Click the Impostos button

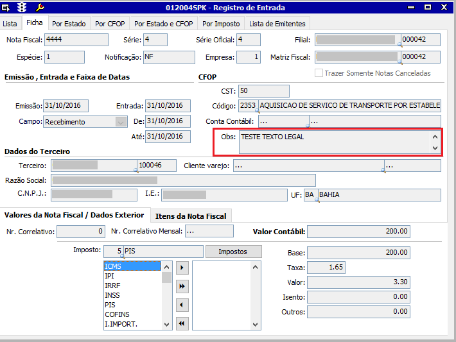pyautogui.click(x=234, y=252)
